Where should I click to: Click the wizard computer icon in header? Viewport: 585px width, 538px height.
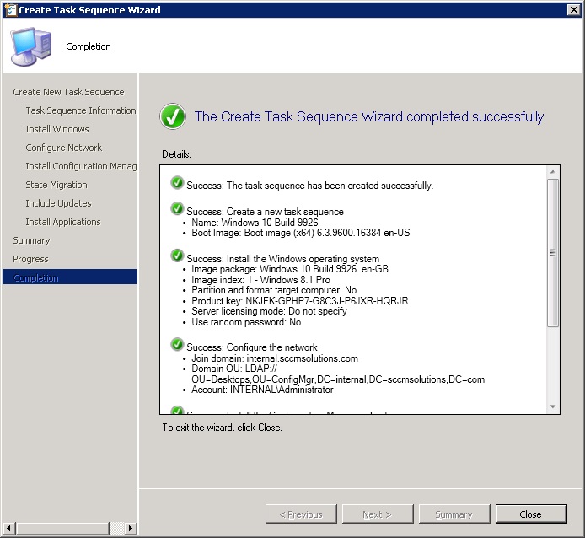tap(31, 46)
